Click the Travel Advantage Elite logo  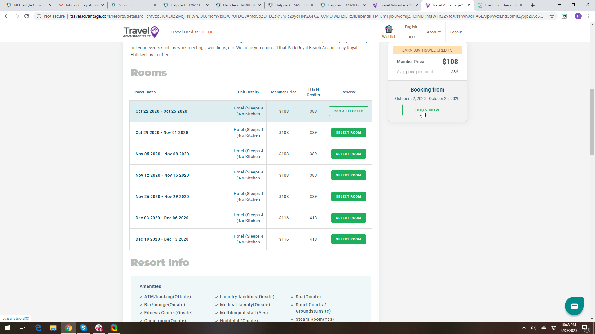(141, 32)
